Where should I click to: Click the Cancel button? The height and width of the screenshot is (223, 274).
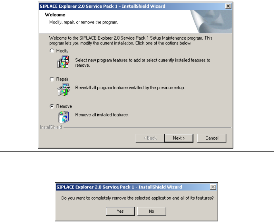point(212,138)
